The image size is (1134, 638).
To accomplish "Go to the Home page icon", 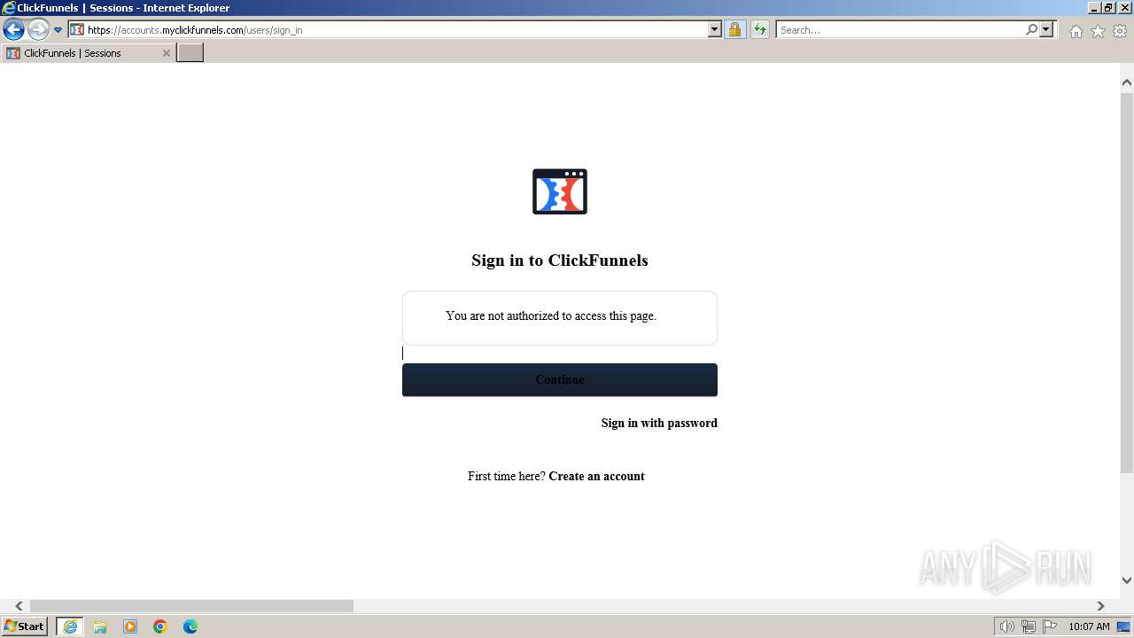I will 1076,31.
